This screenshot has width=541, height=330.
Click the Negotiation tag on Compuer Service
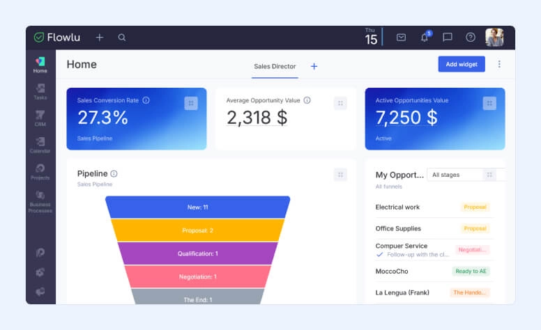pyautogui.click(x=473, y=250)
